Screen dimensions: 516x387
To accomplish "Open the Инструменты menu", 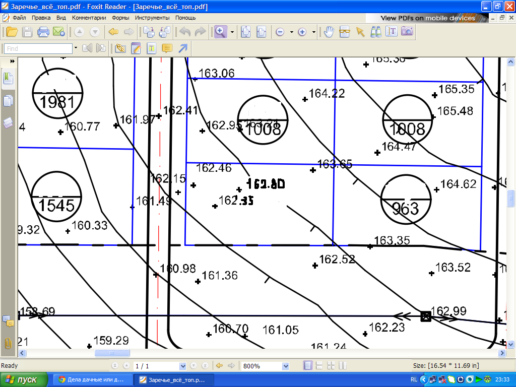I will 152,18.
